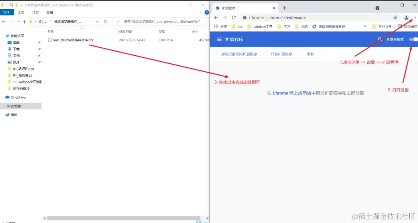The image size is (418, 223).
Task: Bookmark this page with star icon
Action: (x=395, y=18)
